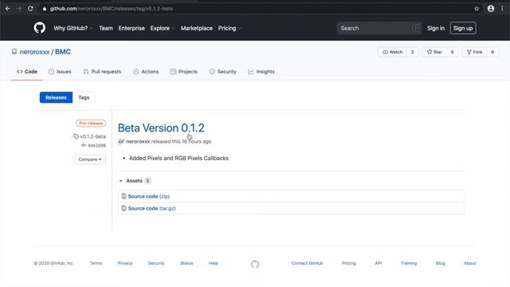Screen dimensions: 510x287
Task: Open footer About link
Action: (469, 263)
